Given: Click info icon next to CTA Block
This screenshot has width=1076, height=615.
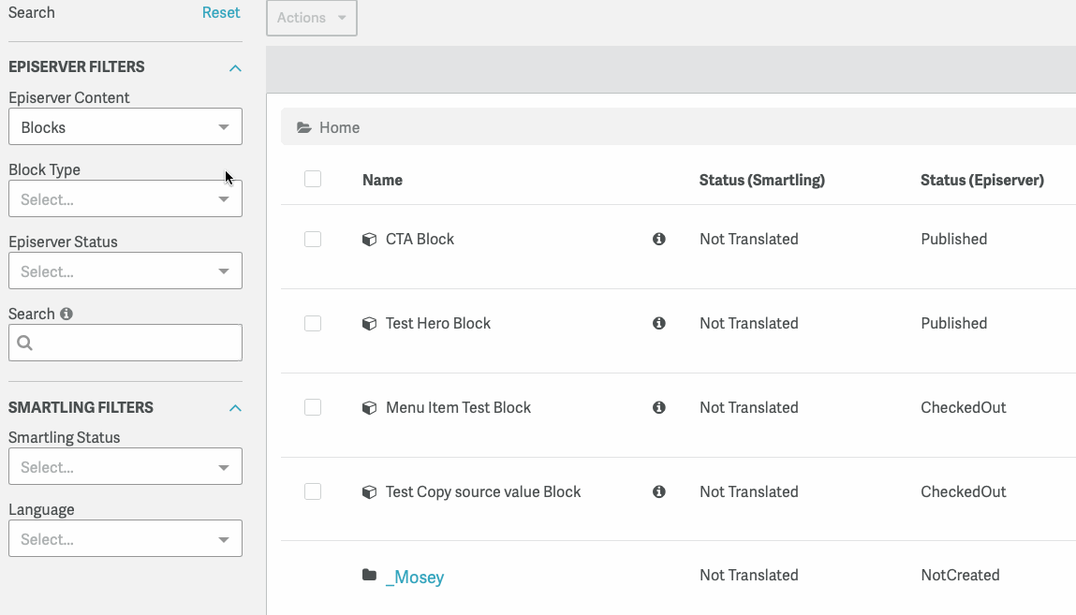Looking at the screenshot, I should pos(659,240).
